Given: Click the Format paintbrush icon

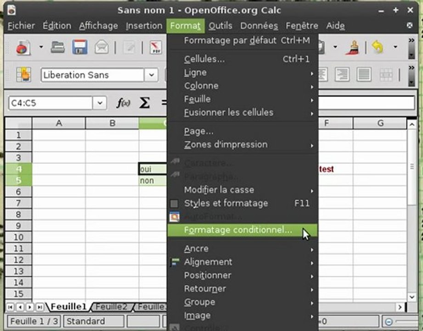Looking at the screenshot, I should coord(353,47).
